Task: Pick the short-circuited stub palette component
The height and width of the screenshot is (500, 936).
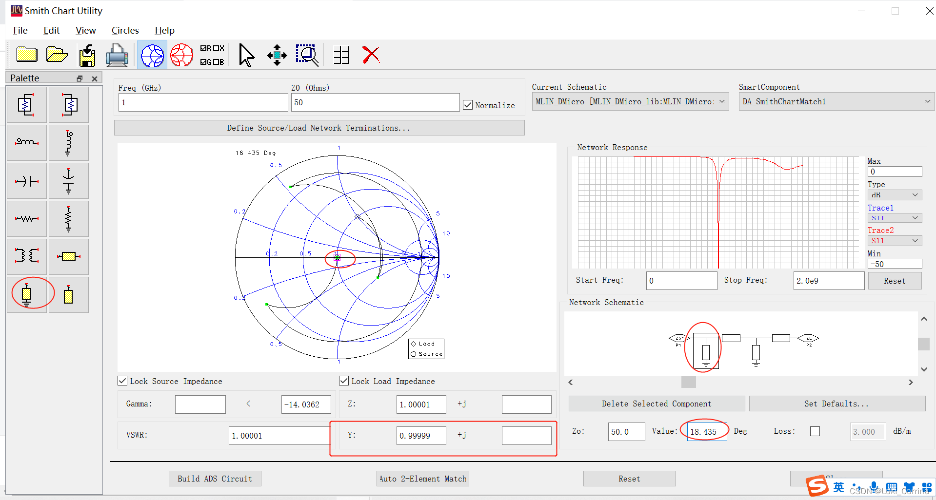Action: pos(27,294)
